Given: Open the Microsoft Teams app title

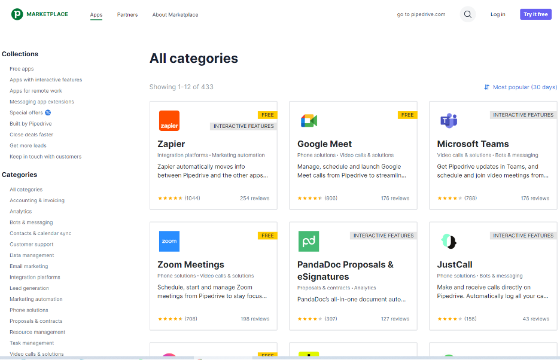Looking at the screenshot, I should pos(473,144).
